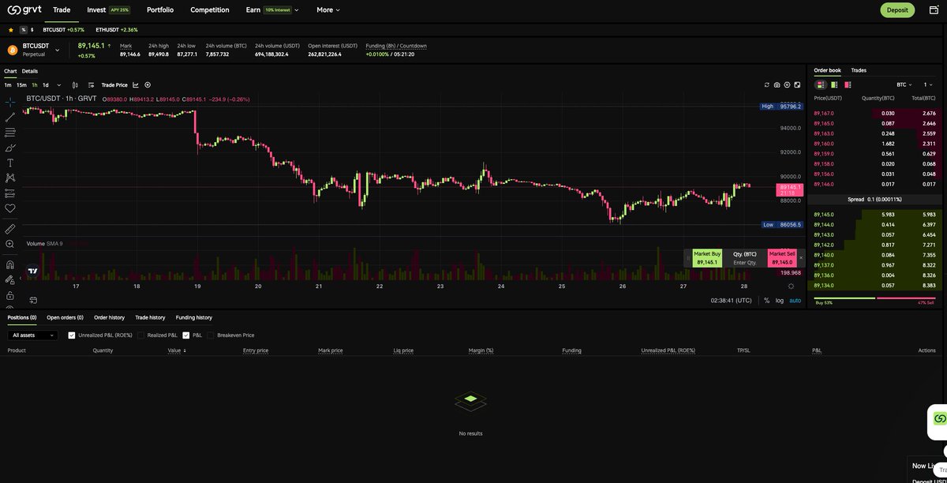Click the Market Sell button
947x483 pixels.
click(x=782, y=258)
